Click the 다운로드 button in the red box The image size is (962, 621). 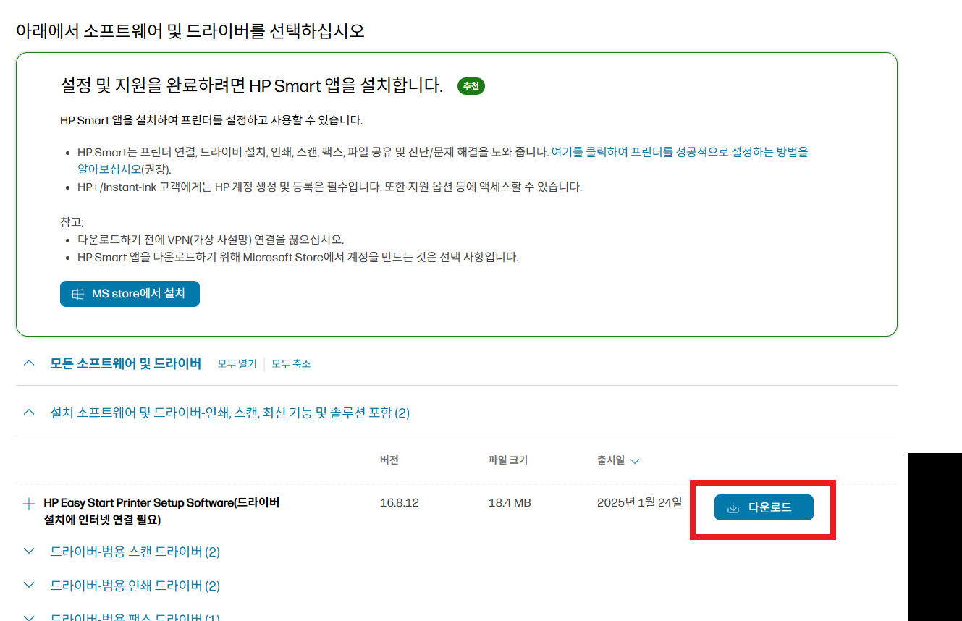[x=764, y=507]
